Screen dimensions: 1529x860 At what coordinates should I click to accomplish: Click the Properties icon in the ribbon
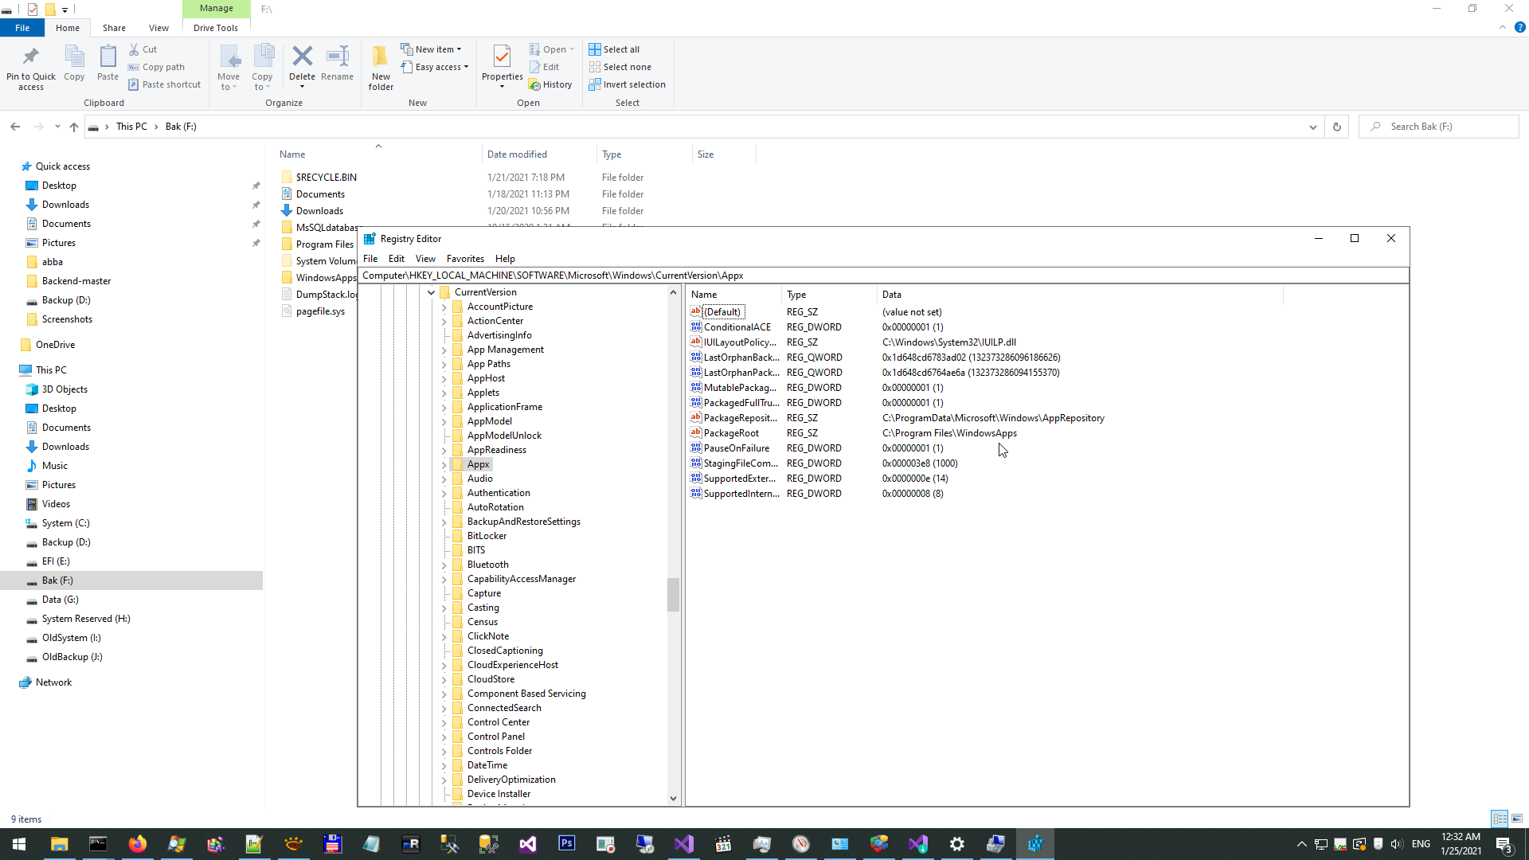[502, 57]
